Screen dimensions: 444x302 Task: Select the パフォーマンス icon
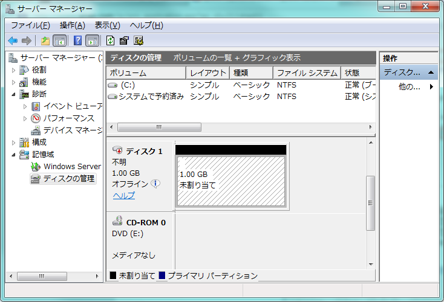[36, 118]
